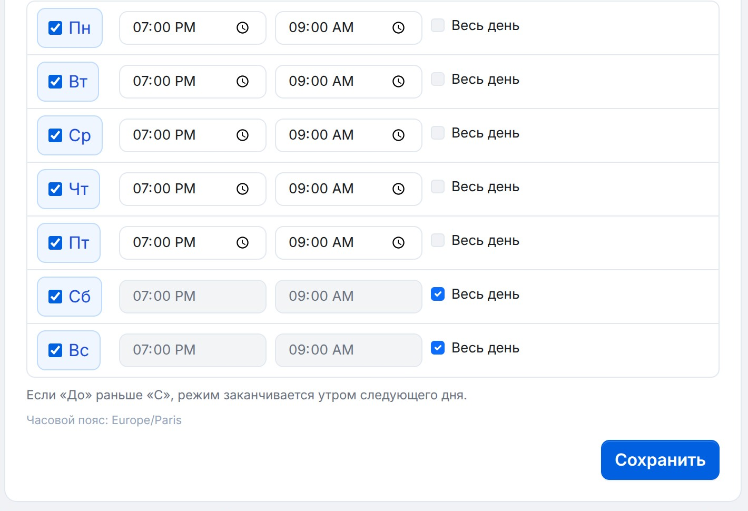Open clock picker for Чт end time

pos(398,189)
